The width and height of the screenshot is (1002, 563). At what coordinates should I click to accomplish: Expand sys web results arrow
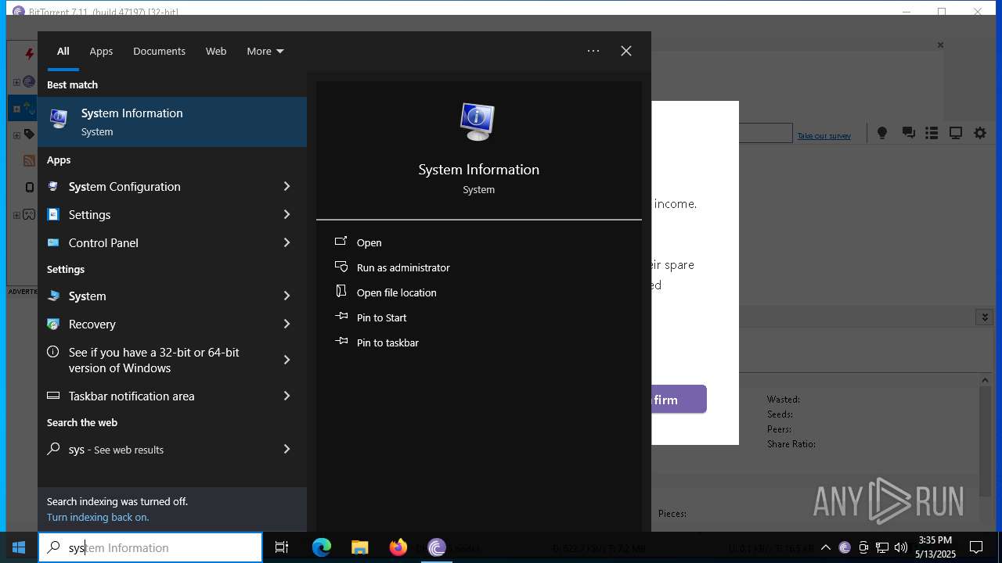(x=287, y=449)
